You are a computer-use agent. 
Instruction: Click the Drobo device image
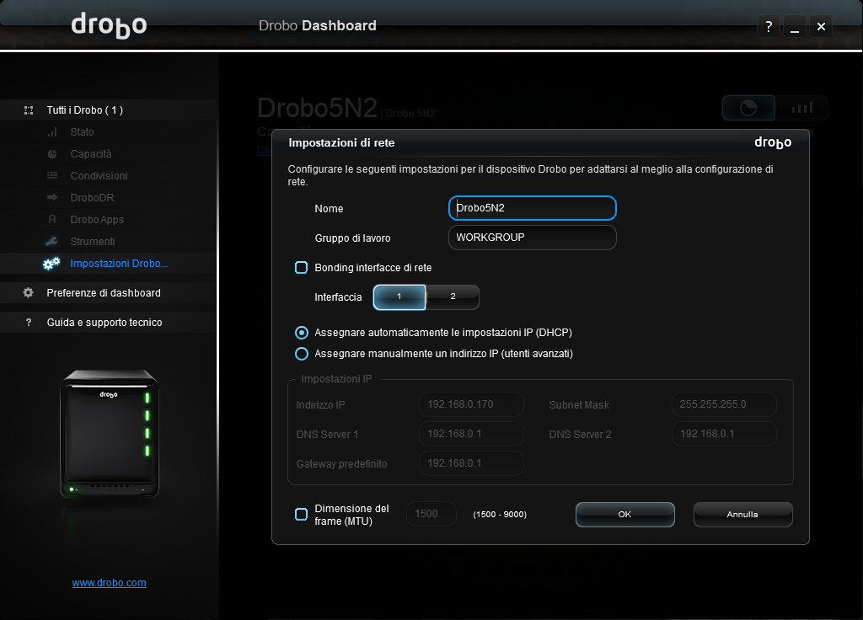tap(110, 434)
